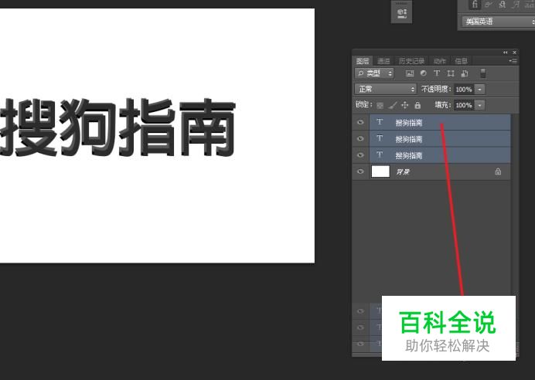The image size is (535, 380).
Task: Open the Layers panel flyout menu icon
Action: point(513,61)
